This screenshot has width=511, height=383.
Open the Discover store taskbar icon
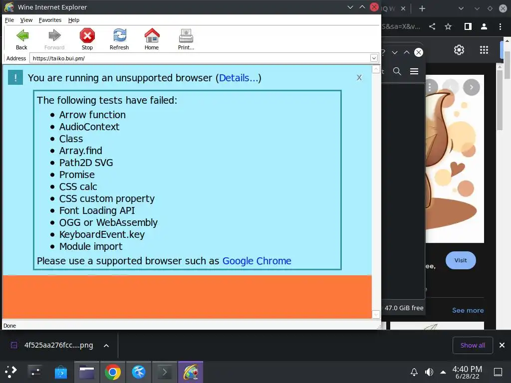click(60, 372)
